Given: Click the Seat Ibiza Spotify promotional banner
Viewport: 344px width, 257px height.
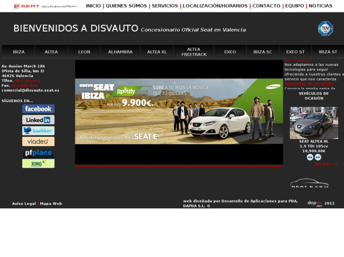Looking at the screenshot, I should (179, 111).
